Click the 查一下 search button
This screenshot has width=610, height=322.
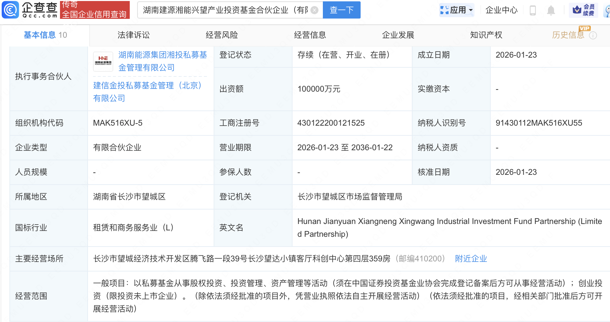coord(341,10)
